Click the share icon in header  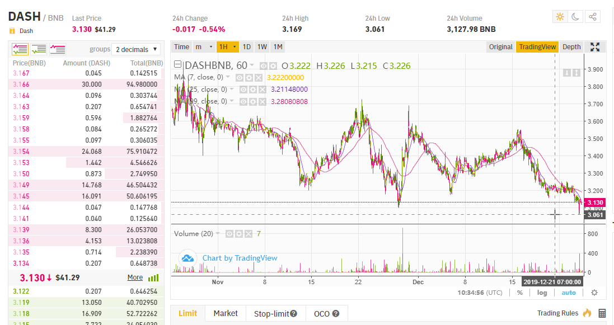pyautogui.click(x=593, y=17)
